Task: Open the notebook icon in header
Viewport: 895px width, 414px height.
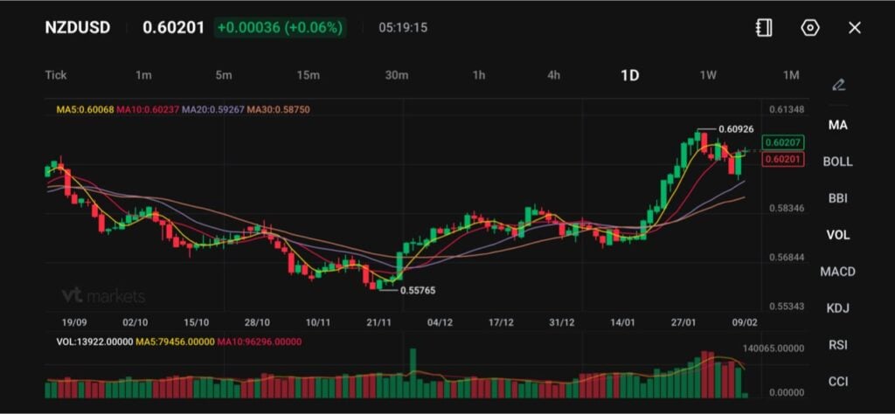Action: 764,28
